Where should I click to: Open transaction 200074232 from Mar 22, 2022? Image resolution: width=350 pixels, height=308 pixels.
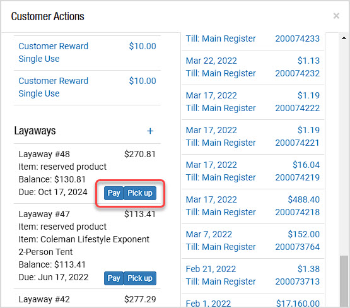(x=253, y=68)
